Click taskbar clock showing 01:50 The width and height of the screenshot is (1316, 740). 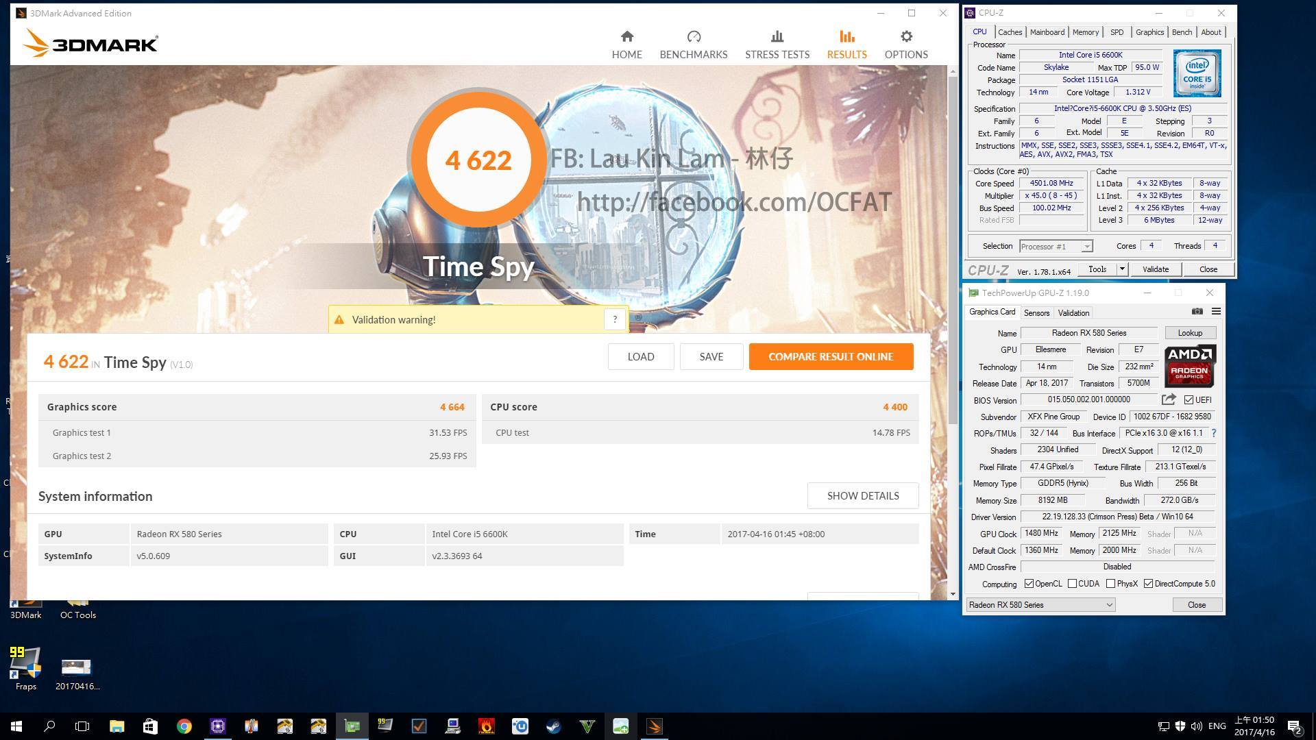click(x=1254, y=726)
